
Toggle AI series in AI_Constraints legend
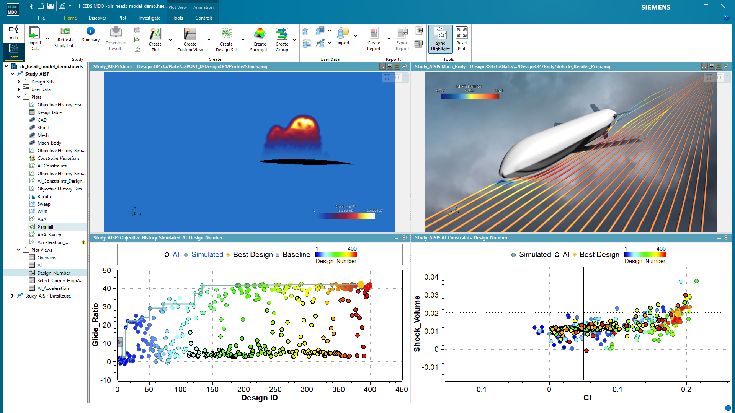click(x=566, y=255)
